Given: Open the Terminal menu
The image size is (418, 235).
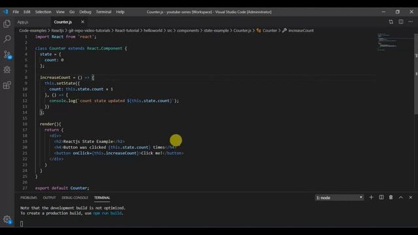Looking at the screenshot, I should [104, 12].
